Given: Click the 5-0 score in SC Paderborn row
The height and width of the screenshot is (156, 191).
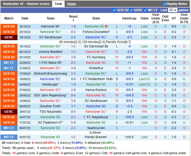Looking at the screenshot, I should [x=73, y=123].
